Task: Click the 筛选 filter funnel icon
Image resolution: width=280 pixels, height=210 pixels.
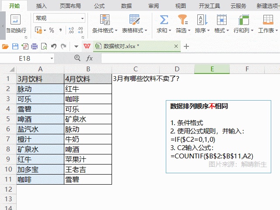Action: pyautogui.click(x=183, y=20)
